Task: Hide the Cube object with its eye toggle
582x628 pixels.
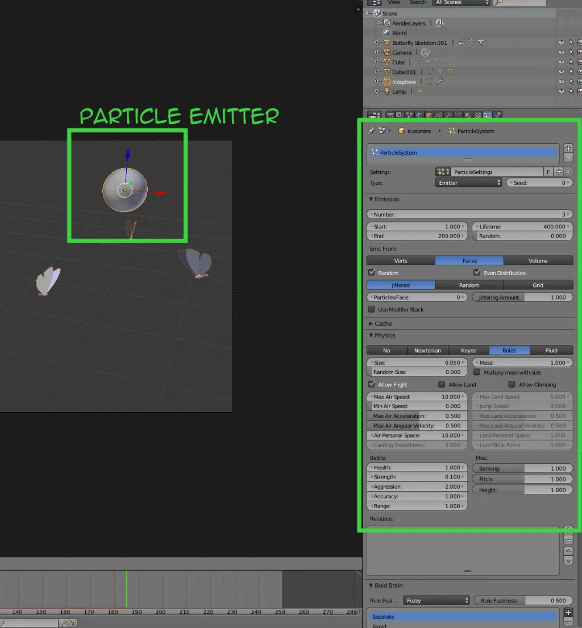Action: [x=562, y=63]
